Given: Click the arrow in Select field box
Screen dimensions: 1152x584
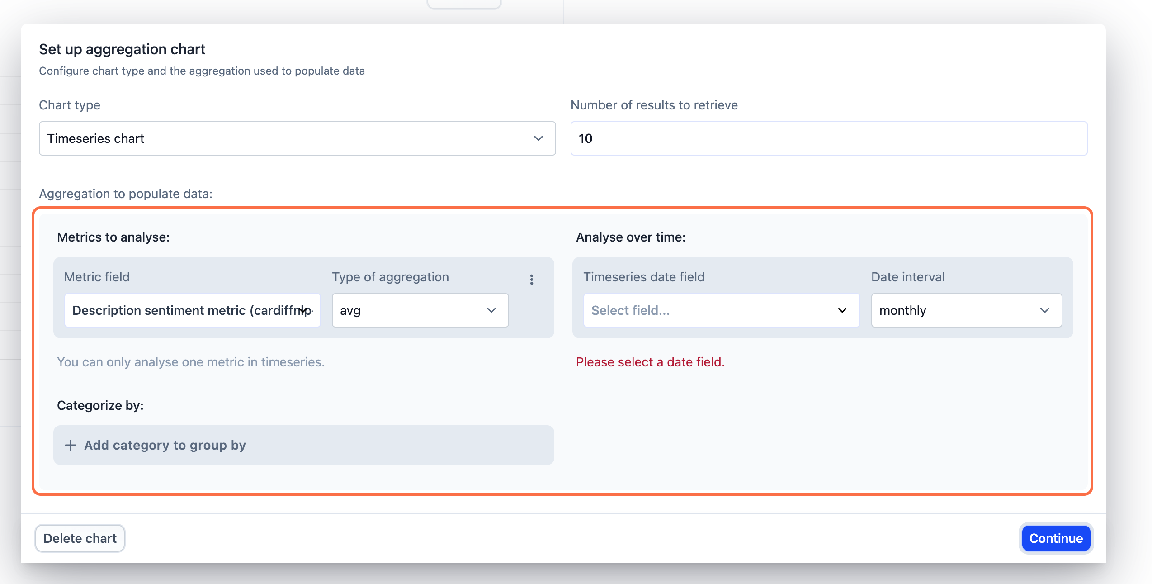Looking at the screenshot, I should pos(842,310).
